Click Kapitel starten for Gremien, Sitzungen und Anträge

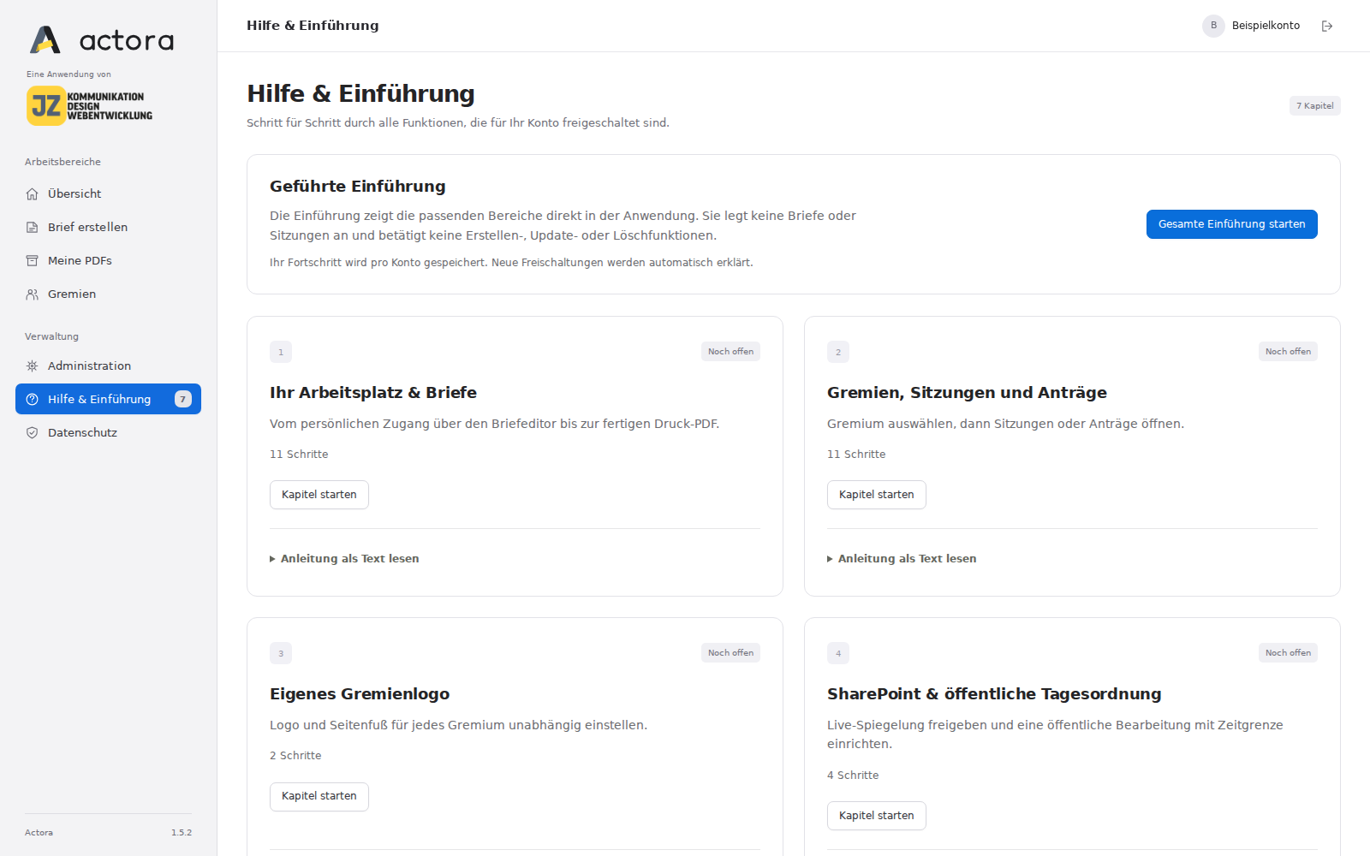coord(877,495)
